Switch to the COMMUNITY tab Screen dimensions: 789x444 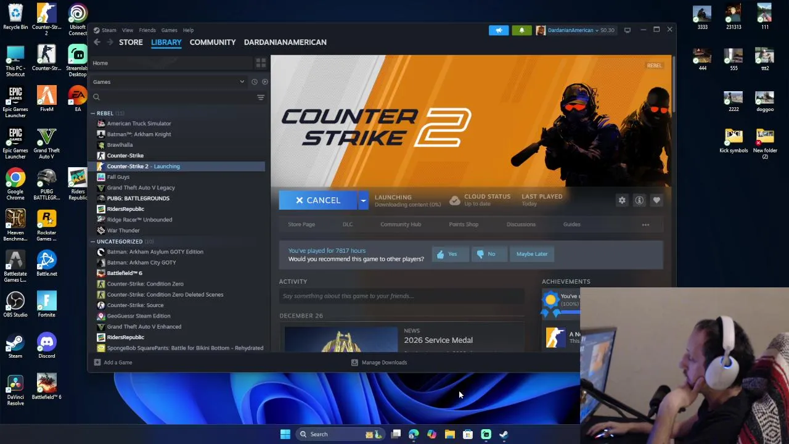point(213,43)
